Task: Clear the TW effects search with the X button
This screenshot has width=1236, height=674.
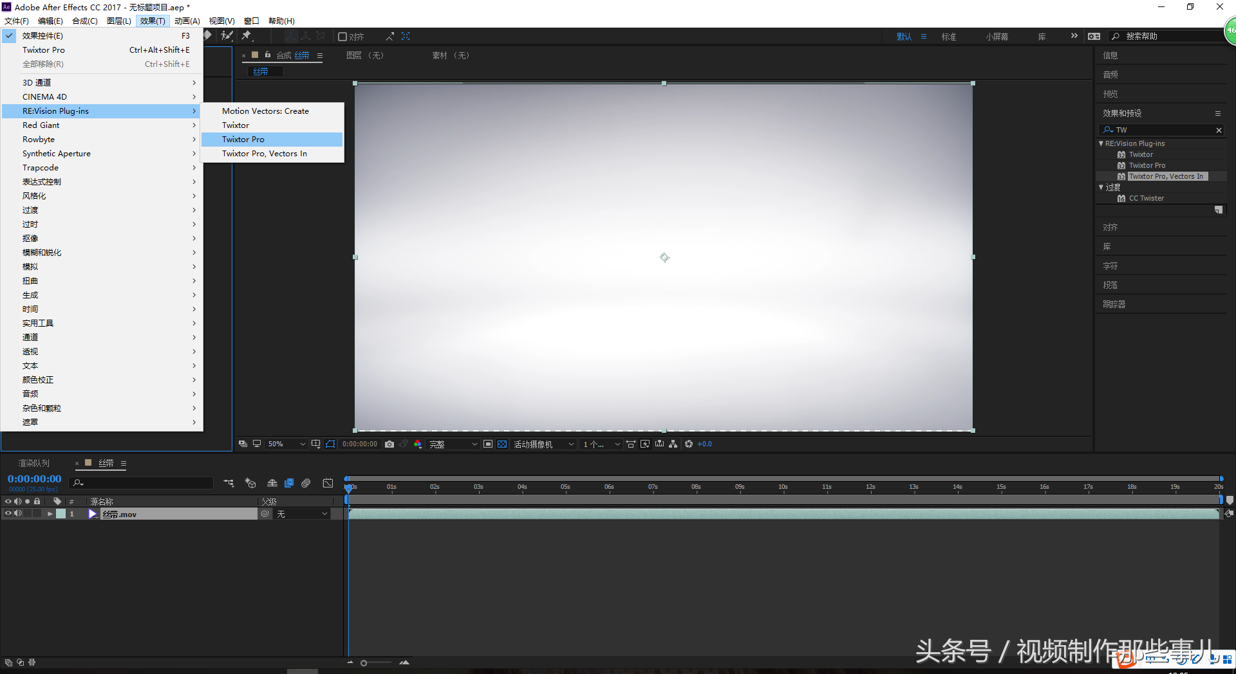Action: click(1219, 130)
